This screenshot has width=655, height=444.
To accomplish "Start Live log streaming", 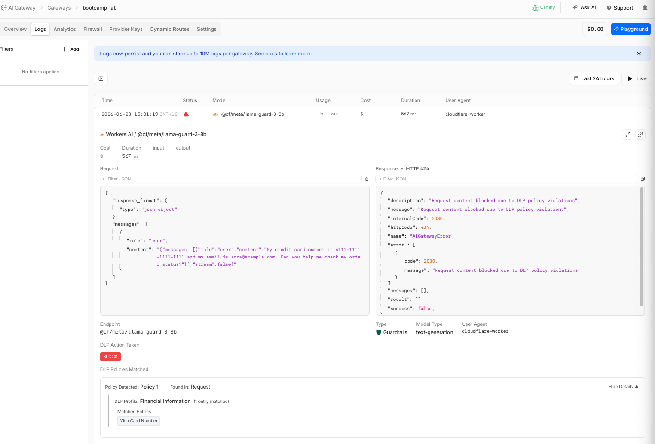I will pos(637,78).
